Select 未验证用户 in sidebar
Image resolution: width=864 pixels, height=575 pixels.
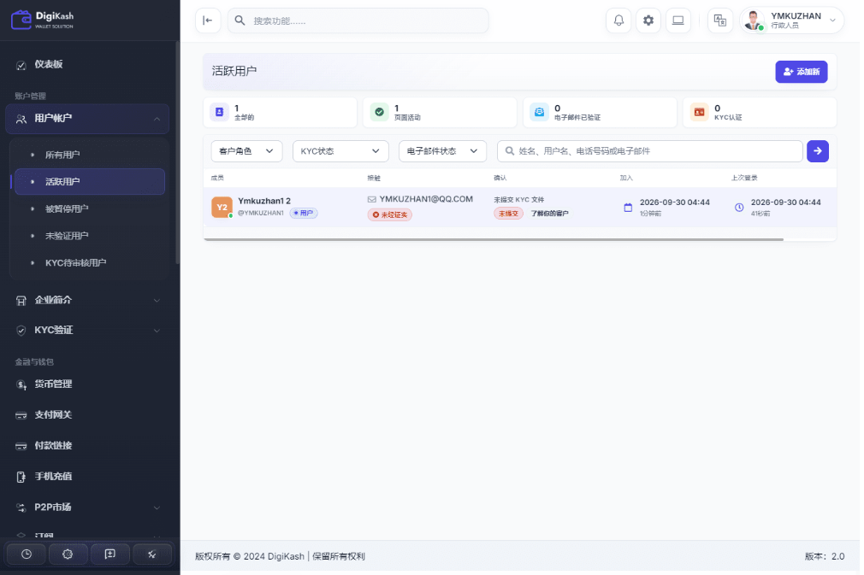[x=67, y=236]
